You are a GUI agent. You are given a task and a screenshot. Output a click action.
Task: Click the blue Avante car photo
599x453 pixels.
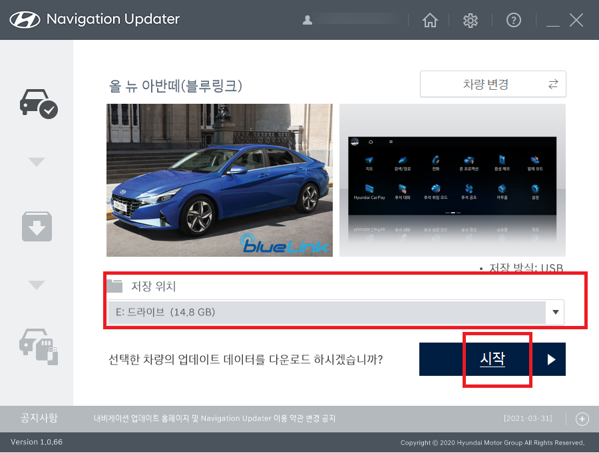[x=220, y=180]
